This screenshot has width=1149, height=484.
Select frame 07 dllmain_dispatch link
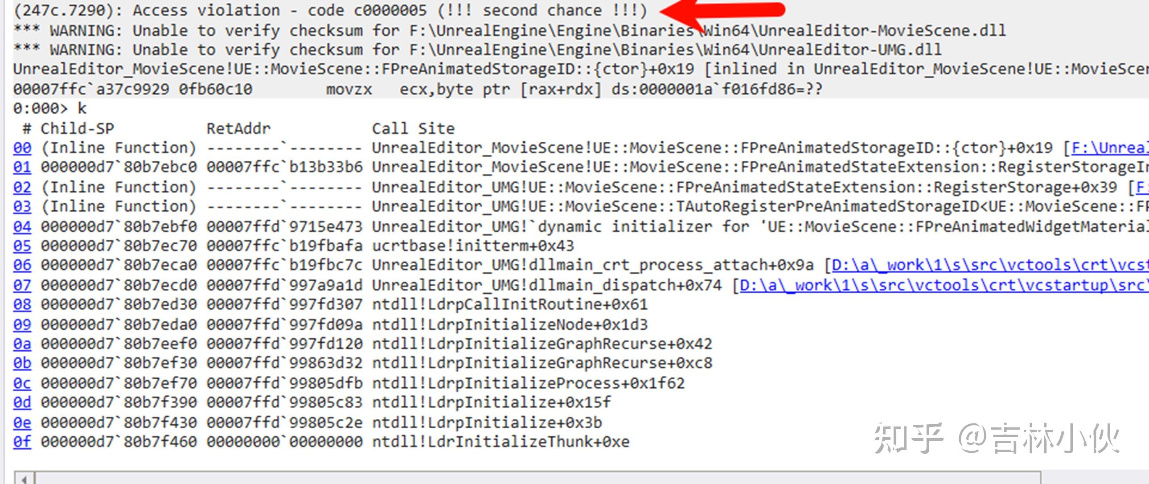point(22,285)
